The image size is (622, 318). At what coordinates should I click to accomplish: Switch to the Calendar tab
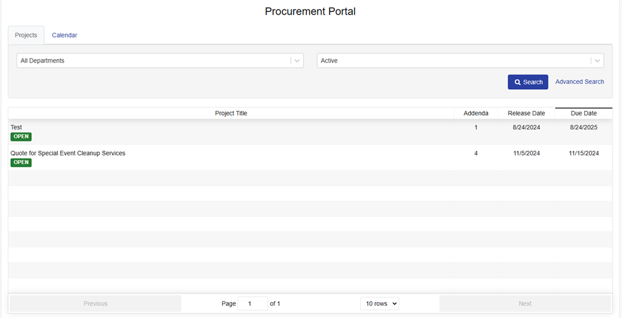click(x=64, y=35)
